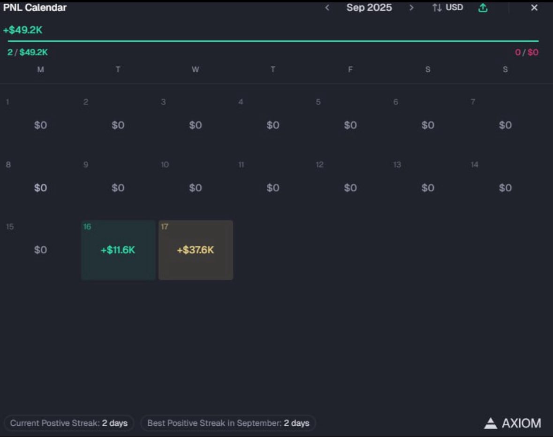This screenshot has width=553, height=437.
Task: Click the F weekday column header
Action: coord(350,69)
